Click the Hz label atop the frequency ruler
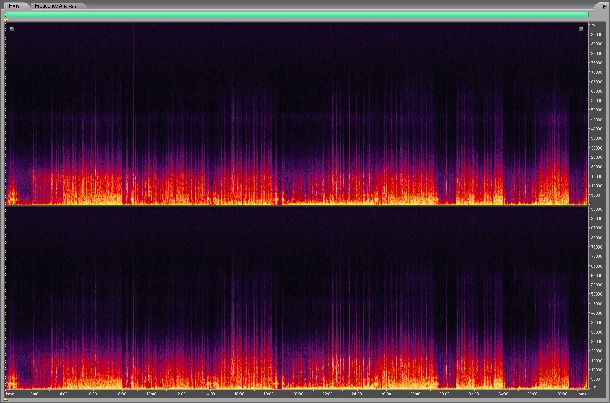The image size is (610, 403). coord(594,25)
